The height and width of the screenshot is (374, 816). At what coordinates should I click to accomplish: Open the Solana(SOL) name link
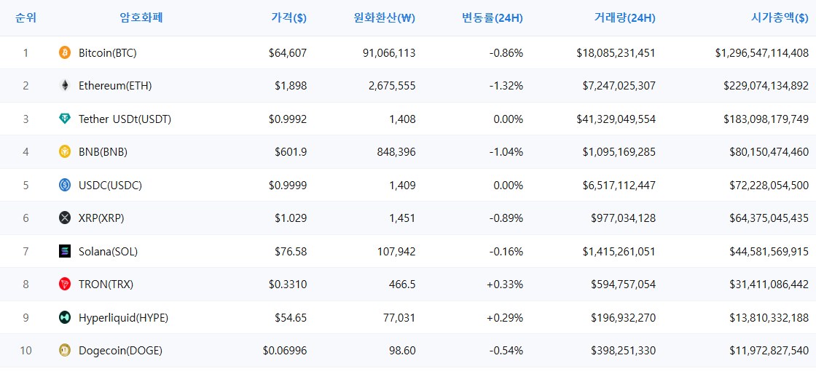(x=109, y=252)
